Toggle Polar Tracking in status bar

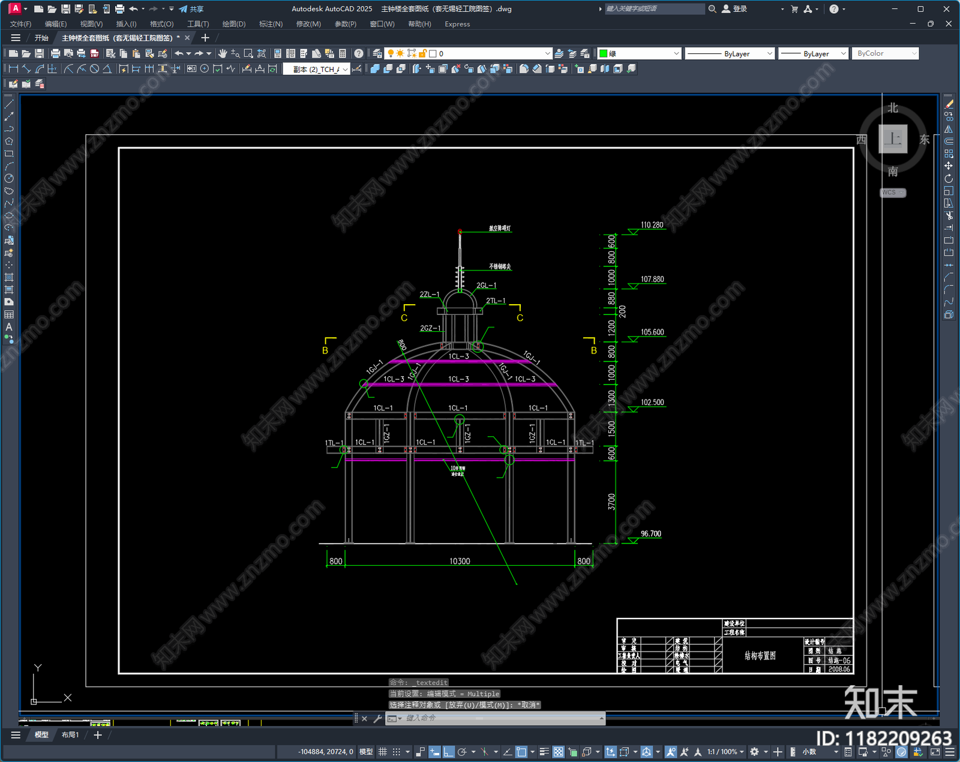point(462,752)
